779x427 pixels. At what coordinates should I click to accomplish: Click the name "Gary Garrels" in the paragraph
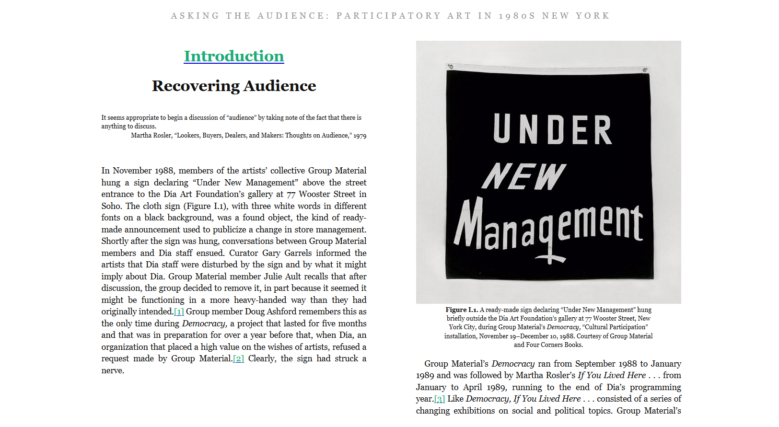tap(287, 253)
